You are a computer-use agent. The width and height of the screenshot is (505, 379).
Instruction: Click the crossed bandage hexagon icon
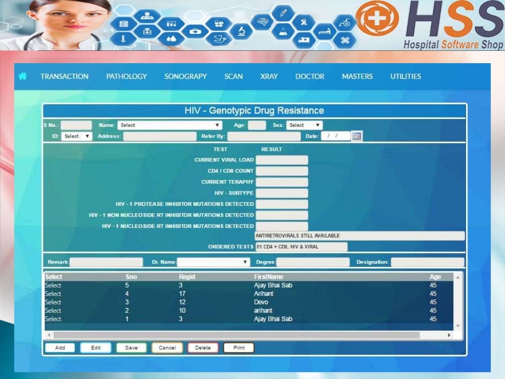[x=345, y=40]
